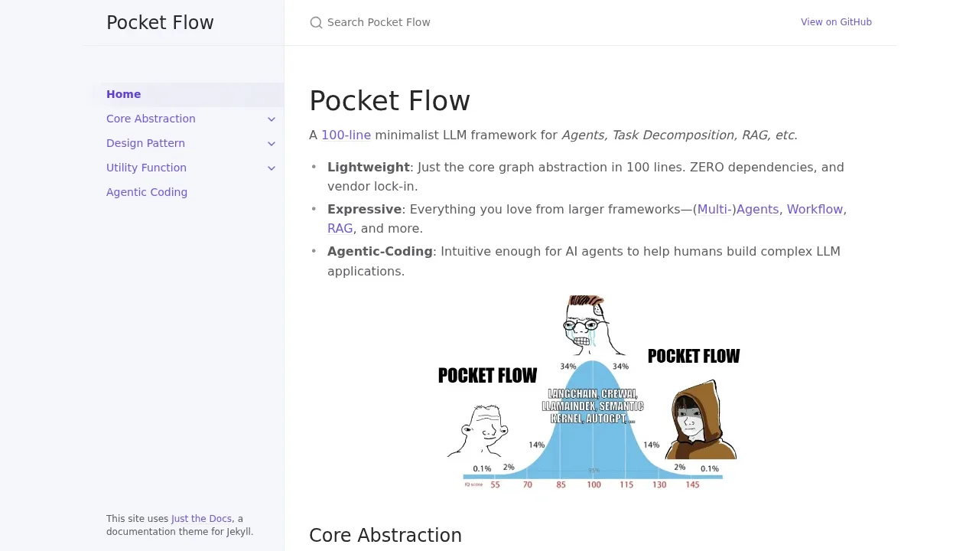Open Agentic Coding sidebar page
The height and width of the screenshot is (551, 979).
[147, 192]
